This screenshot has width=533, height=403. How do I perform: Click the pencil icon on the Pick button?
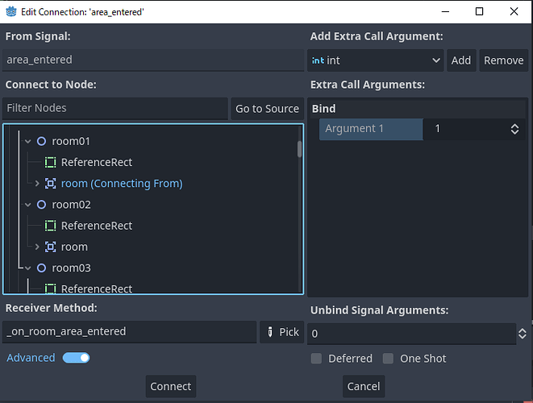pyautogui.click(x=270, y=331)
